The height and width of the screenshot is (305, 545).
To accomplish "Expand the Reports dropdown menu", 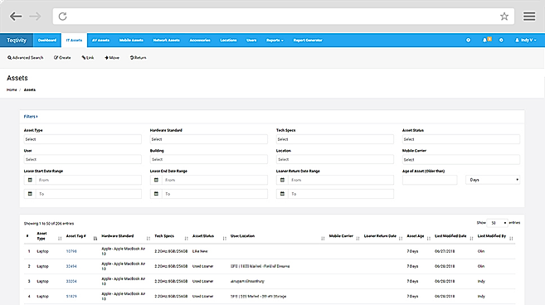I will 275,41.
